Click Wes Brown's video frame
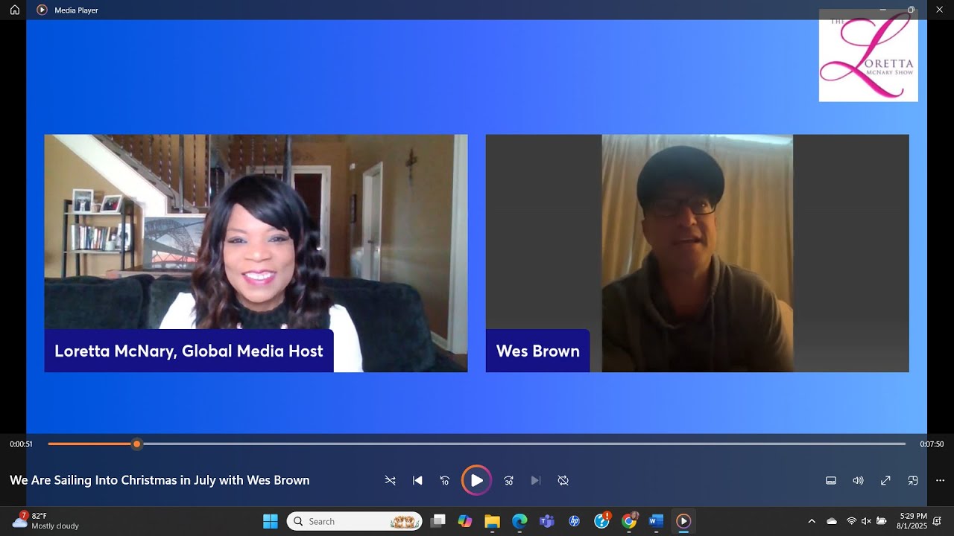 pos(698,253)
